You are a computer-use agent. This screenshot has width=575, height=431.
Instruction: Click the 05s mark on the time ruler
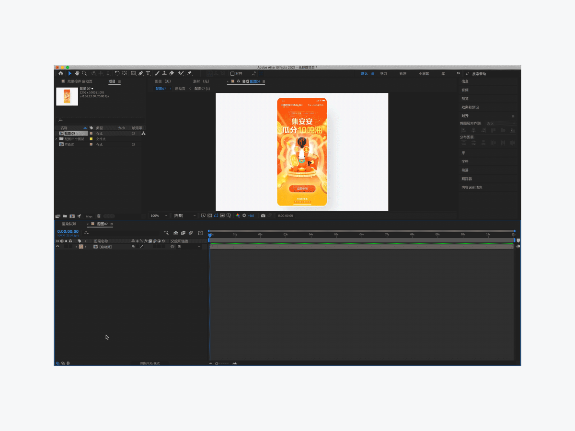[336, 234]
